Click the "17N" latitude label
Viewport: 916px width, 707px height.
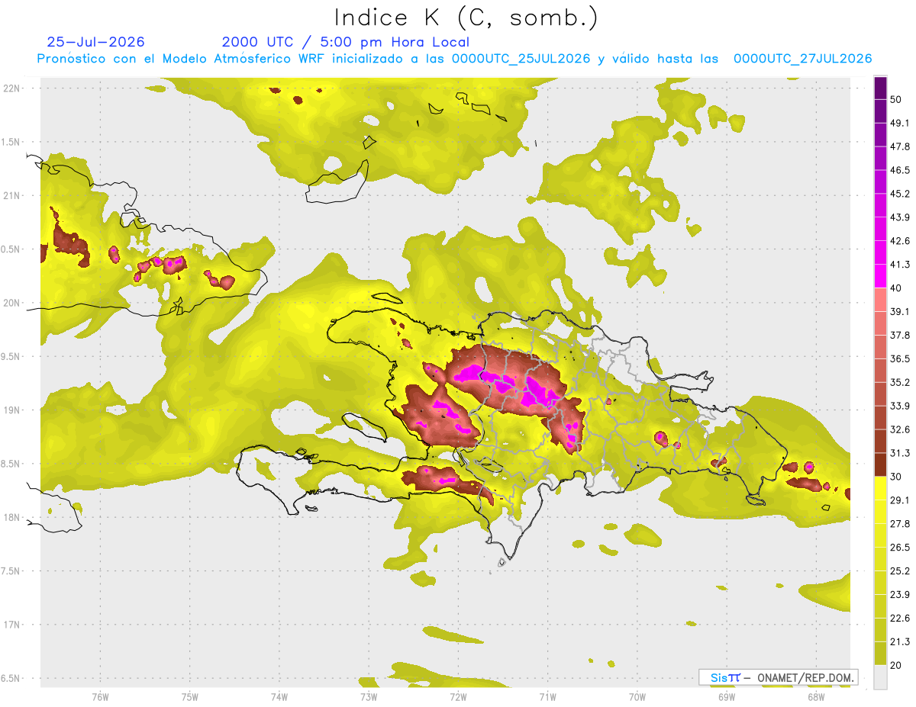tap(11, 625)
